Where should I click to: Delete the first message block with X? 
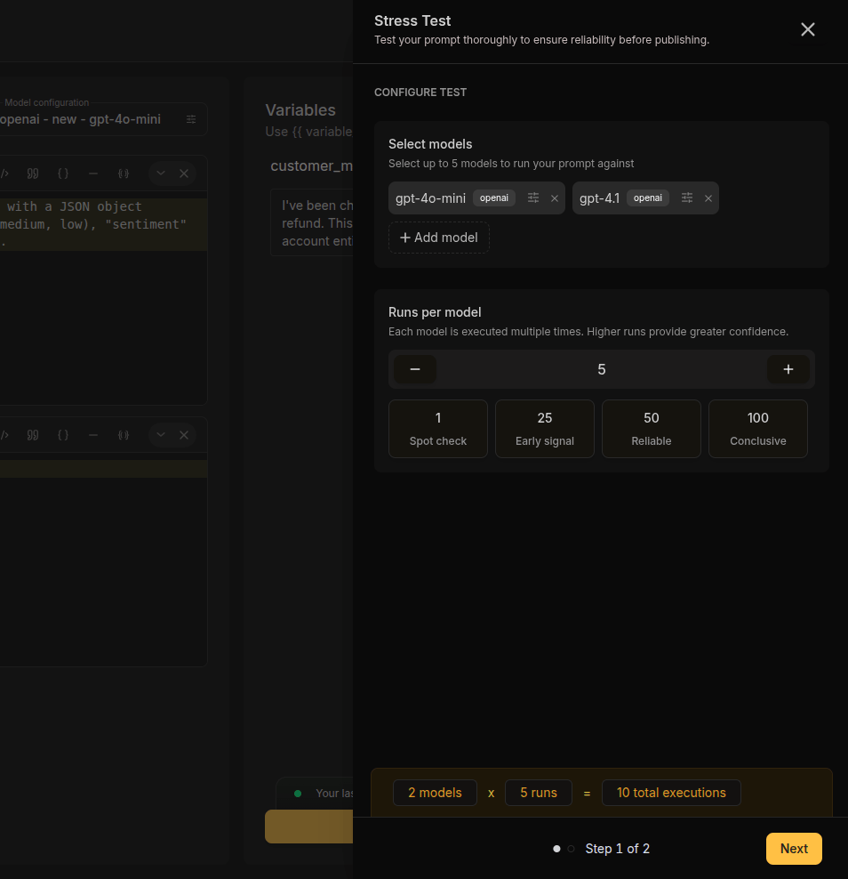tap(184, 173)
